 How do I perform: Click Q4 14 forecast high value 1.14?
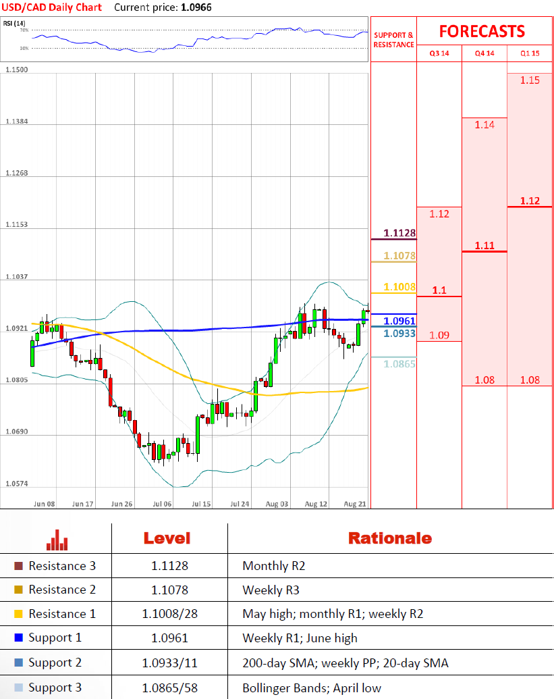[484, 125]
